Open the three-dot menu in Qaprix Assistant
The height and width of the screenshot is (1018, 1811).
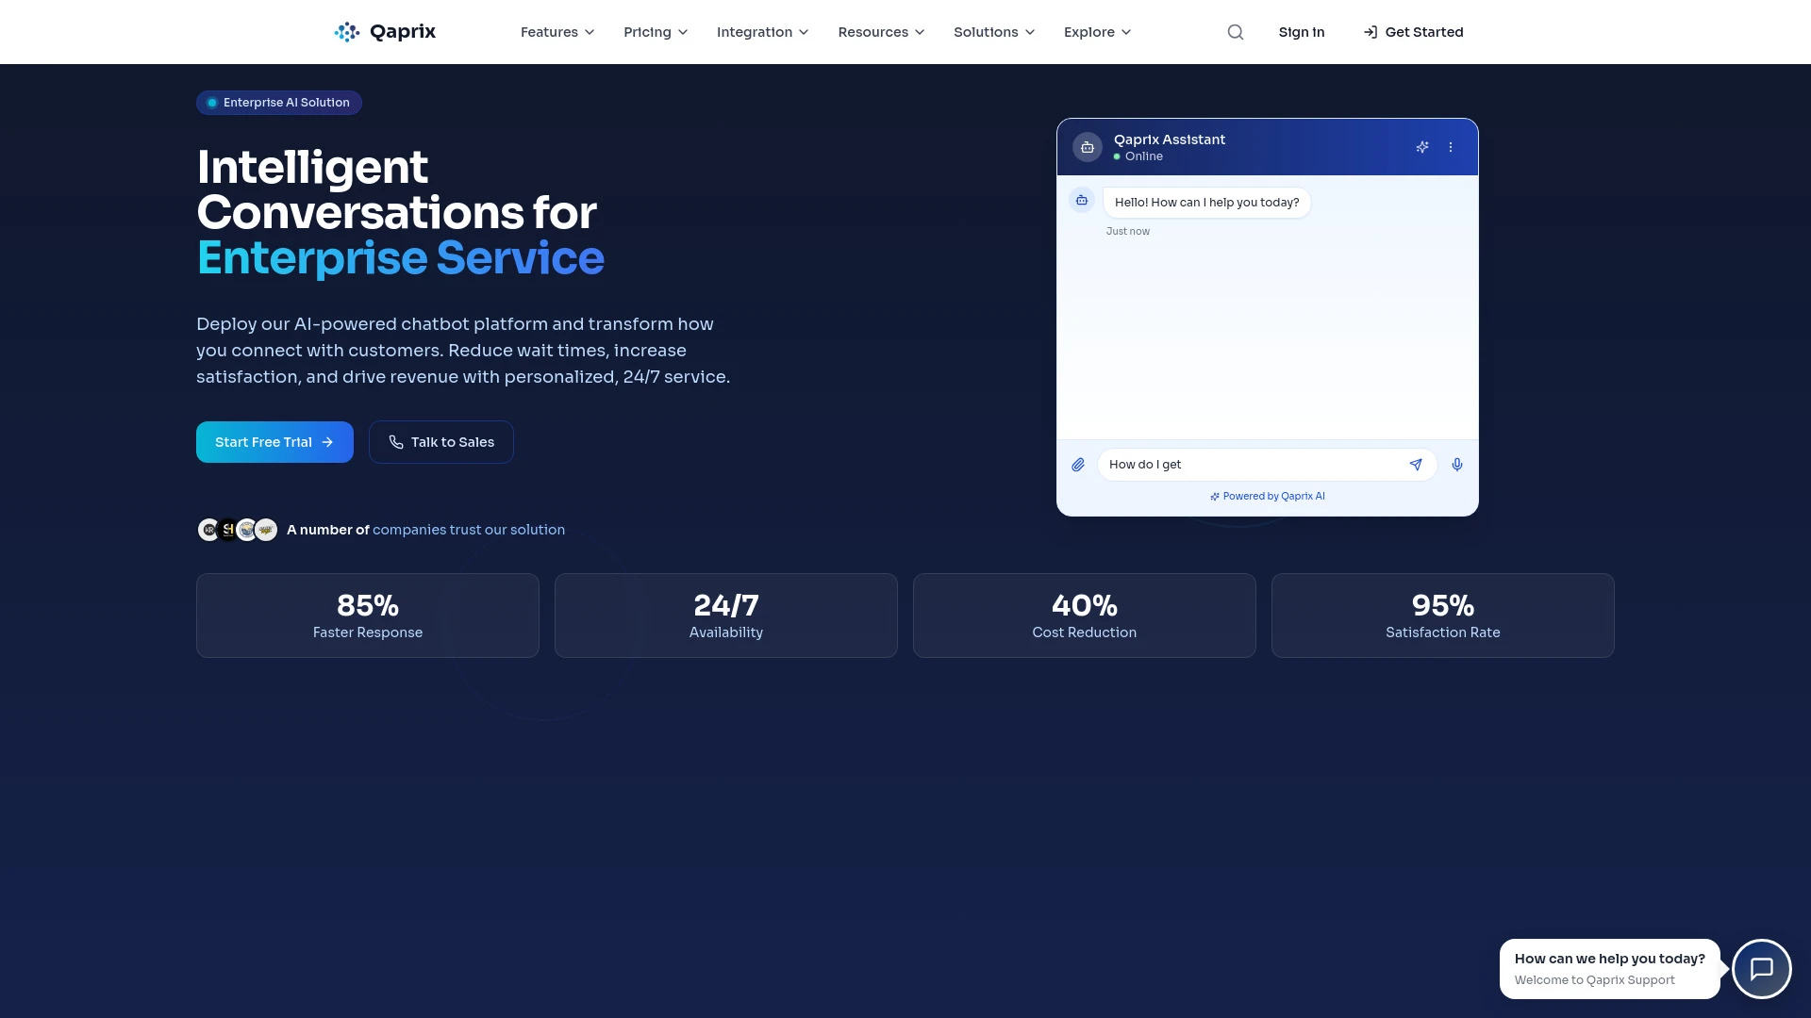point(1450,147)
